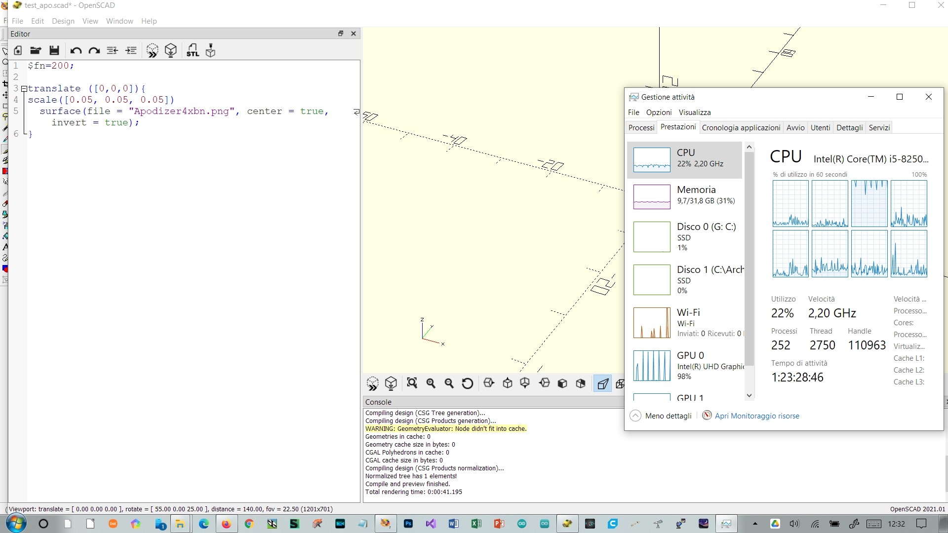
Task: Select Wi-Fi in the performance sidebar
Action: 684,323
